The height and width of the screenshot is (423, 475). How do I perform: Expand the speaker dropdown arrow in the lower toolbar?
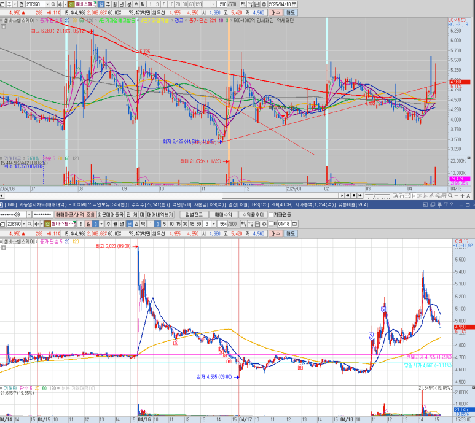[x=42, y=224]
